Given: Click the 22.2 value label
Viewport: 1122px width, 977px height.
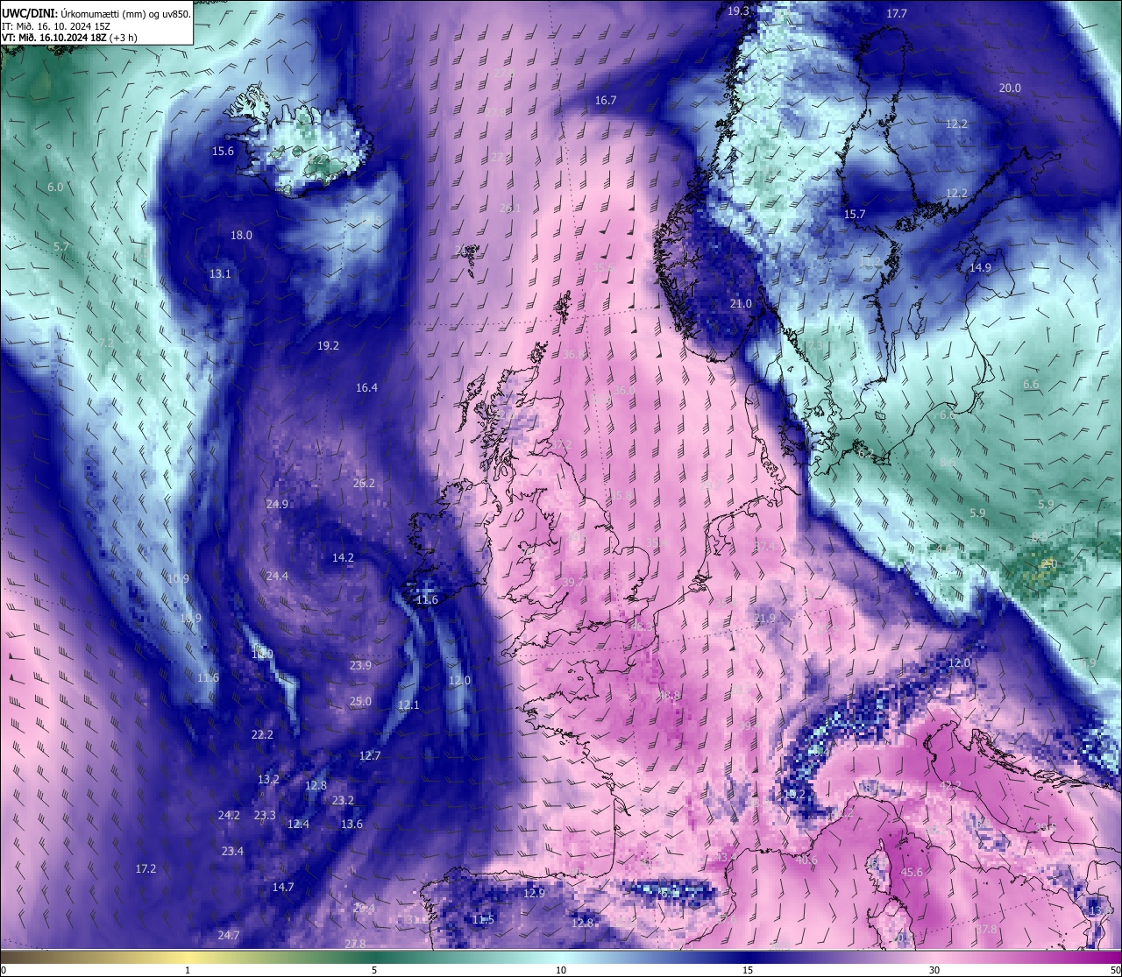Looking at the screenshot, I should tap(262, 734).
